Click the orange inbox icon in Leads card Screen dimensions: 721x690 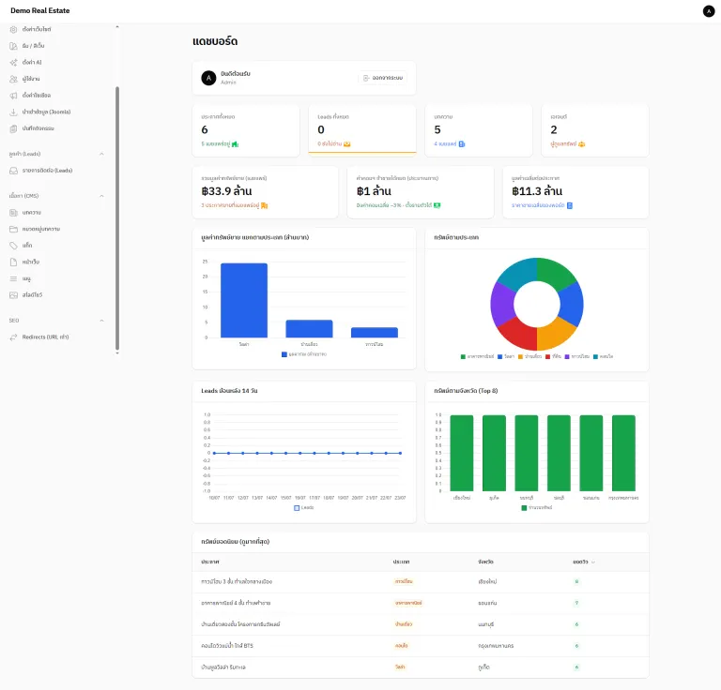[x=346, y=144]
